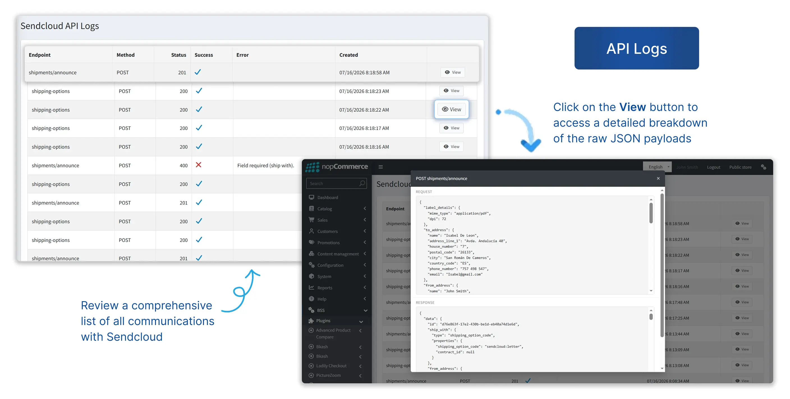The height and width of the screenshot is (399, 790).
Task: Click the nopCommerce logo
Action: 337,167
